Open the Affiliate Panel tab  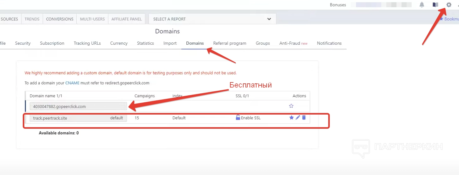[x=127, y=19]
